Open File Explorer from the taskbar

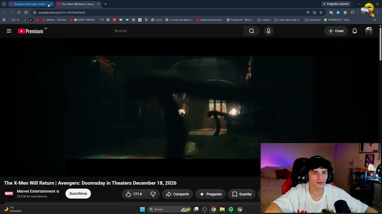click(x=222, y=209)
